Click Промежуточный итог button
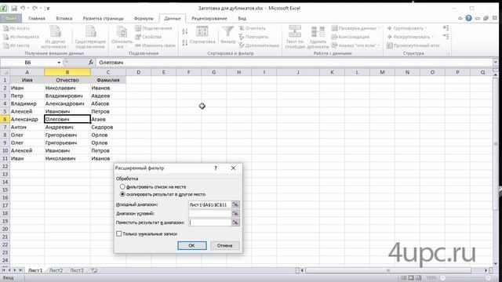 tap(413, 45)
